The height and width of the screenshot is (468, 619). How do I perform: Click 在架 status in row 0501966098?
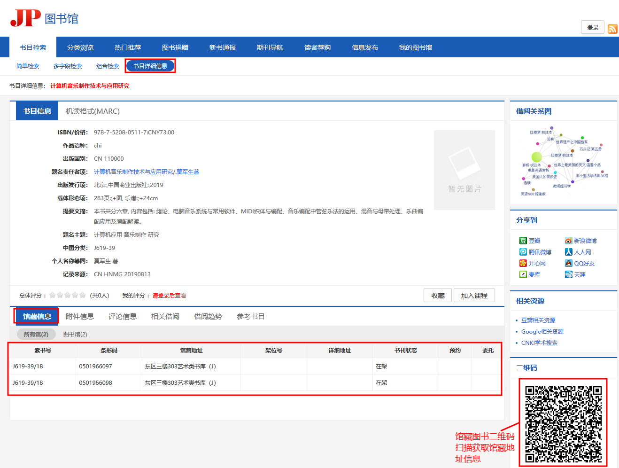381,383
